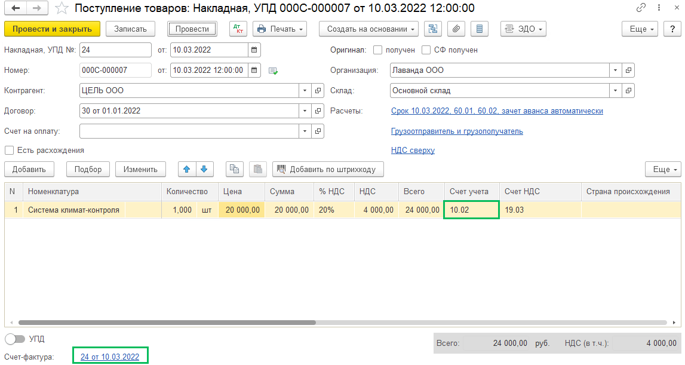
Task: Open Создать на основании dropdown
Action: pos(368,29)
